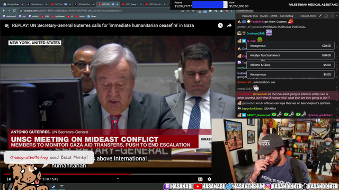
Task: Add a new chat tab with plus
Action: click(337, 16)
